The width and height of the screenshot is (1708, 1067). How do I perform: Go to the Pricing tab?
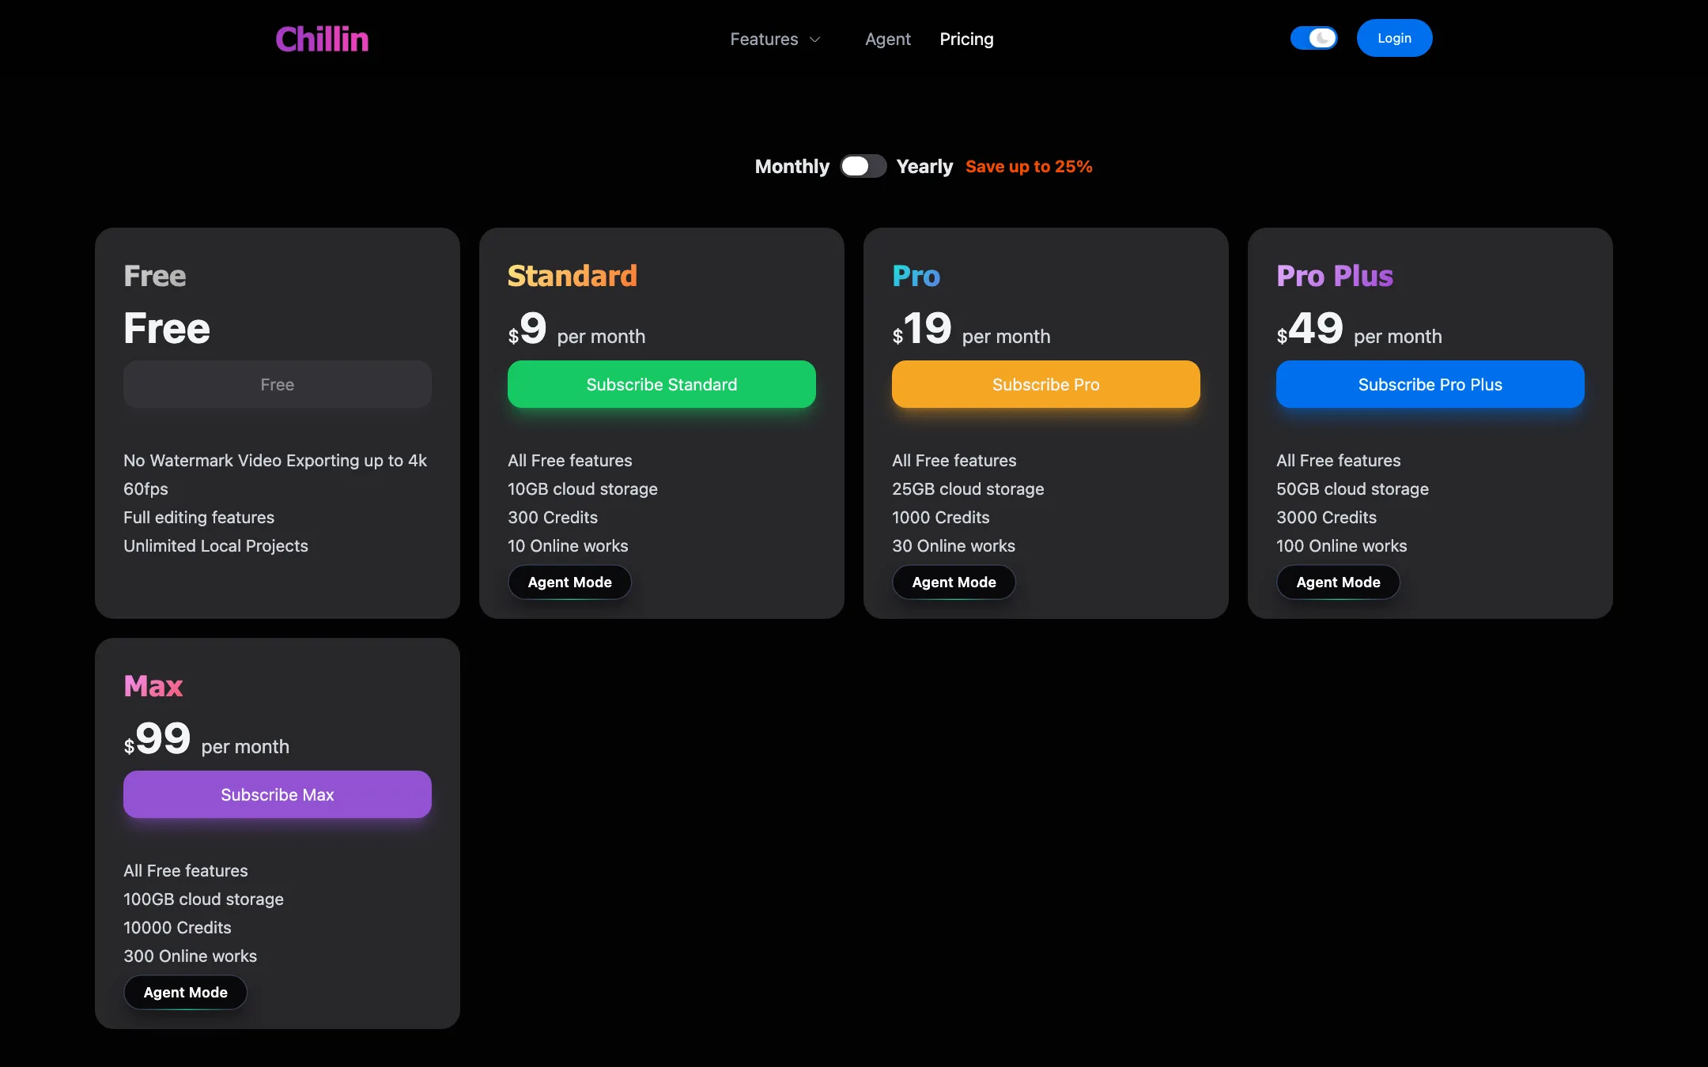point(966,39)
